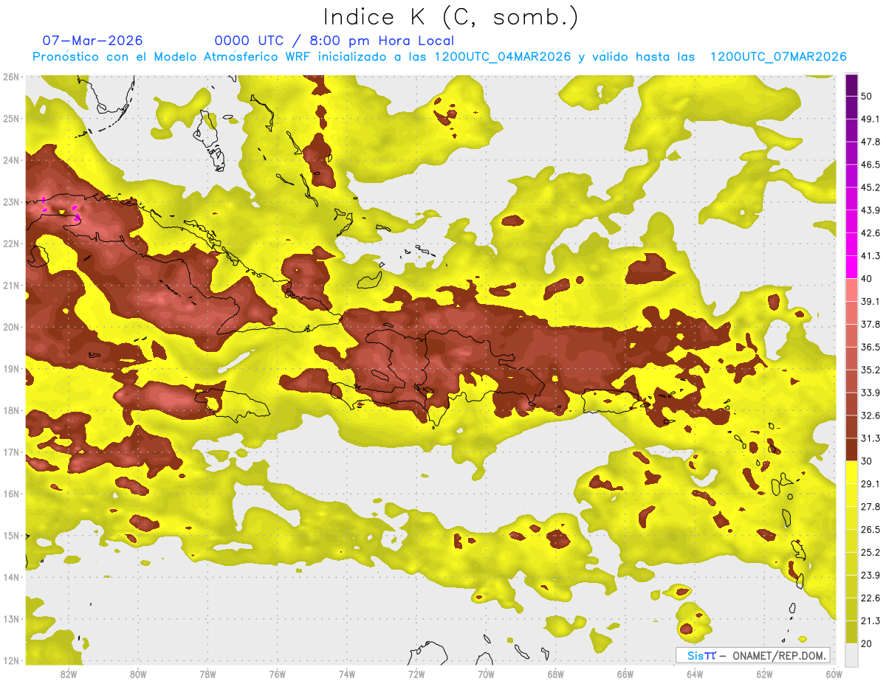Viewport: 886px width, 684px height.
Task: Click the '25N' latitude label
Action: (11, 118)
